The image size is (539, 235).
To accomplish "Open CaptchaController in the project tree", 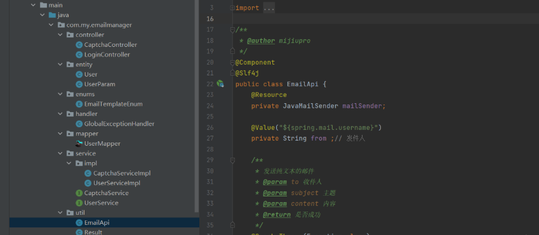I will point(110,45).
